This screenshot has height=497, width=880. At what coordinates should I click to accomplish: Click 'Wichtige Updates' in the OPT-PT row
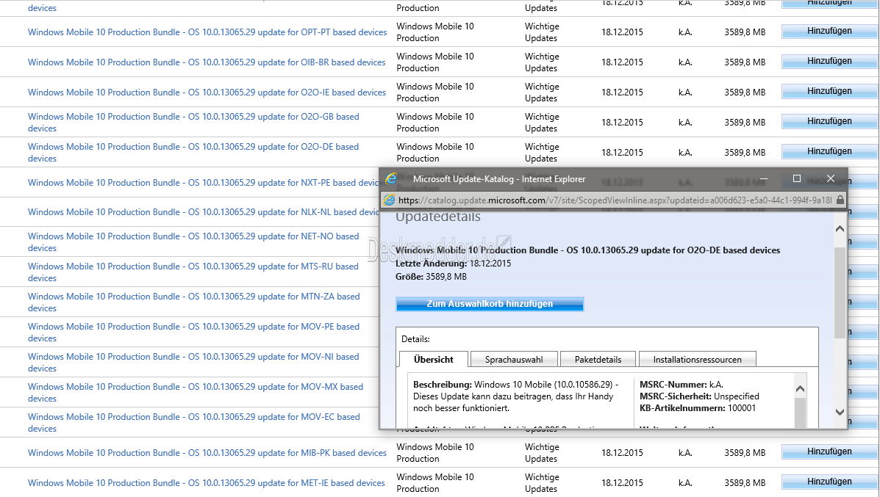pyautogui.click(x=542, y=32)
